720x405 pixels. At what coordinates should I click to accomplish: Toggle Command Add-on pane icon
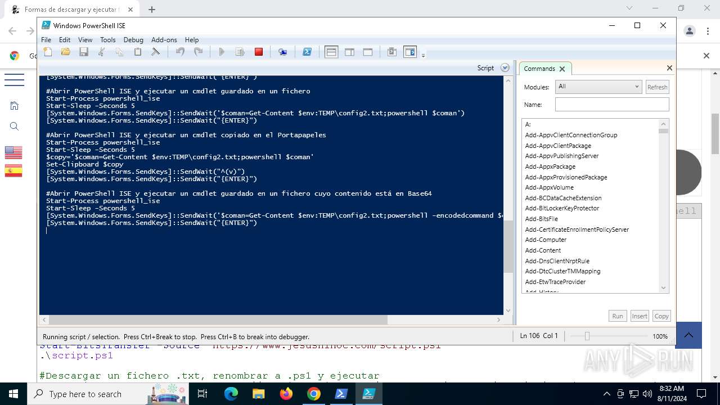(410, 52)
